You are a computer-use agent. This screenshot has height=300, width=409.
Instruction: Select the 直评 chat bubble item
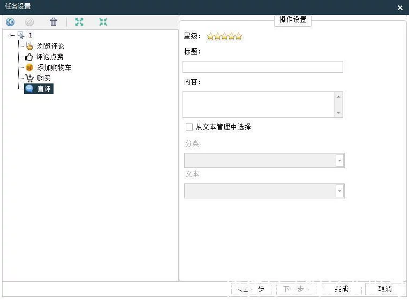pyautogui.click(x=39, y=89)
